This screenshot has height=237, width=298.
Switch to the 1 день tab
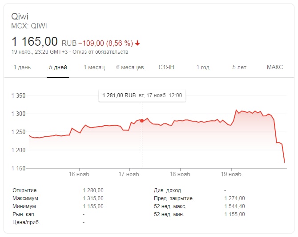click(22, 67)
